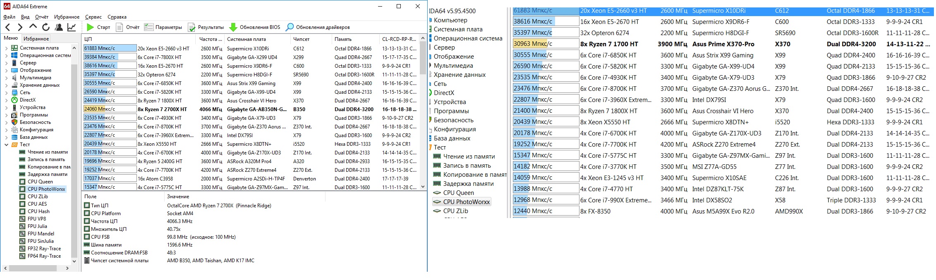Select FPU SinJulia benchmark in tree
The width and height of the screenshot is (936, 280).
[41, 241]
